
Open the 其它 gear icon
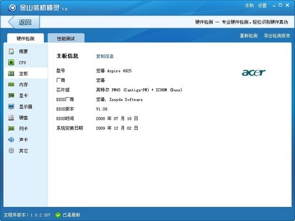tap(11, 150)
